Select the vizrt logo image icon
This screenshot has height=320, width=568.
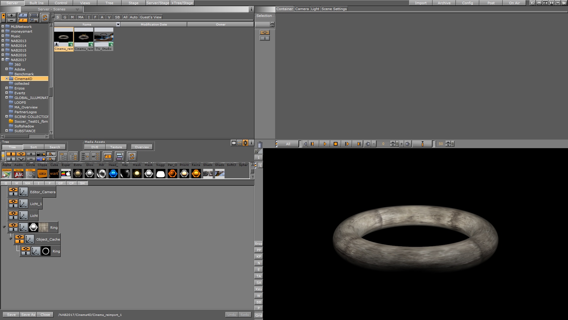coord(54,174)
